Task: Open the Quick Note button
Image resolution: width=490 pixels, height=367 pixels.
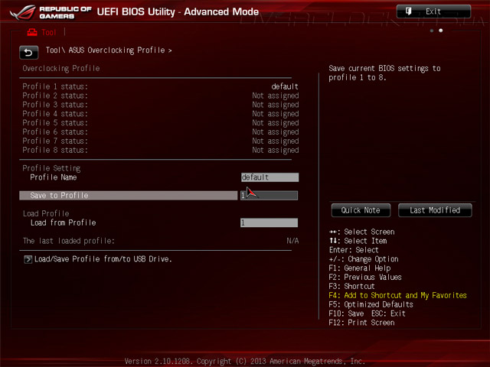Action: [x=361, y=210]
